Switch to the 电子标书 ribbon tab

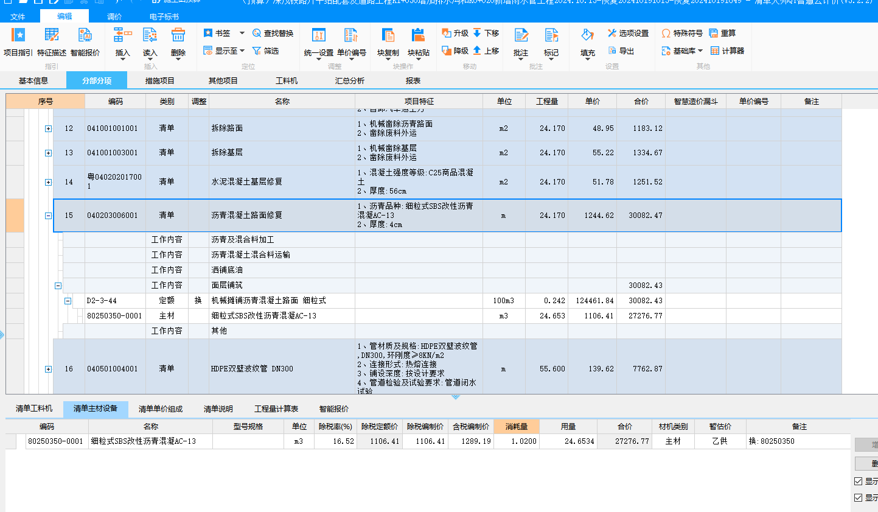point(164,16)
